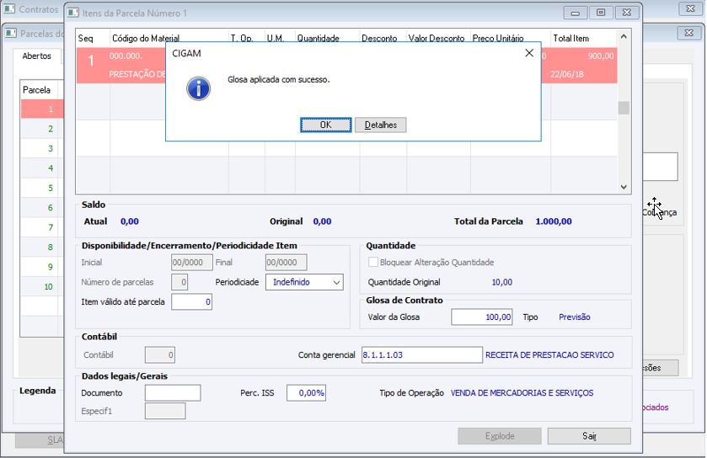Click the blue information icon in the dialog
This screenshot has height=458, width=707.
coord(198,88)
